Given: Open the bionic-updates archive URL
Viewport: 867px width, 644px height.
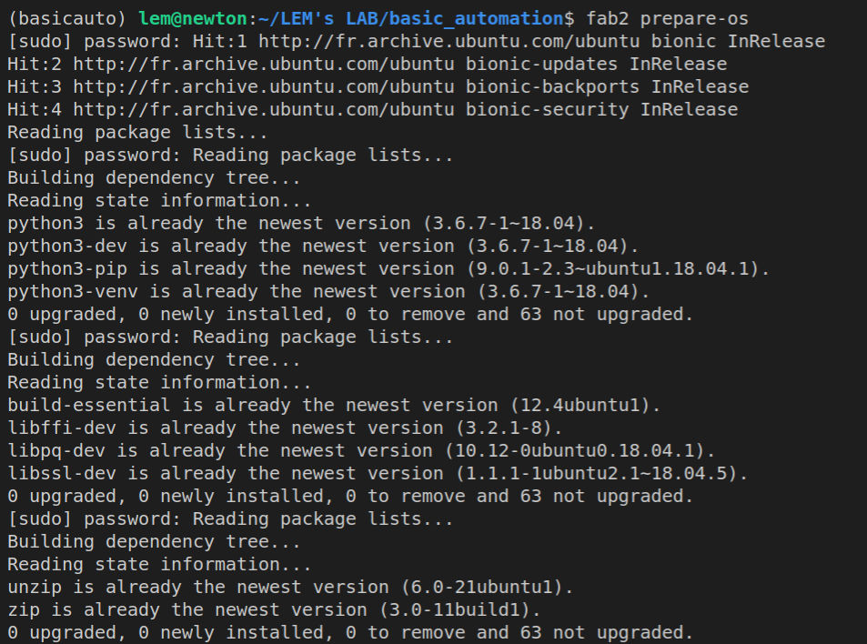Looking at the screenshot, I should pyautogui.click(x=264, y=64).
